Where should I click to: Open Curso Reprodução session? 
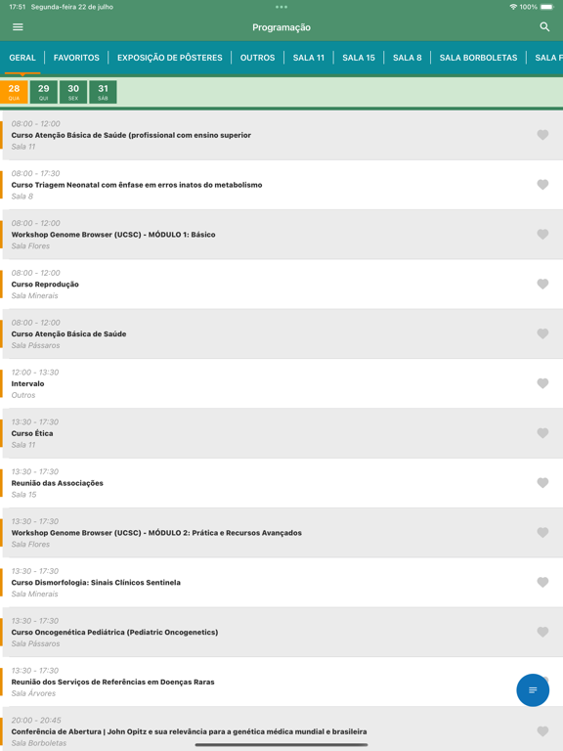(281, 284)
